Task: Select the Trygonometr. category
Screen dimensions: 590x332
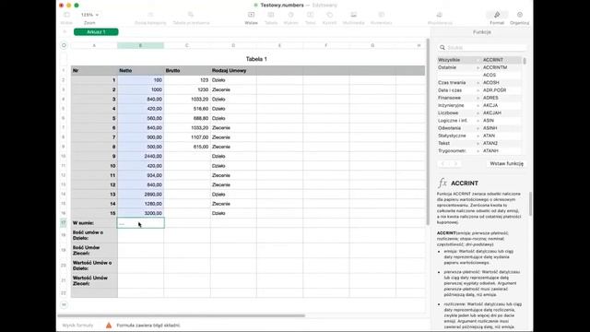Action: [459, 150]
